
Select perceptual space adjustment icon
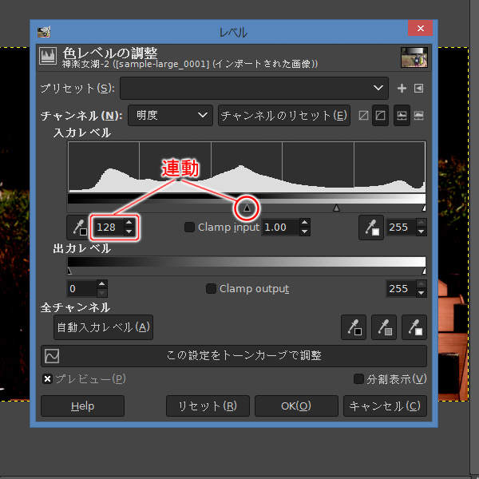(380, 116)
